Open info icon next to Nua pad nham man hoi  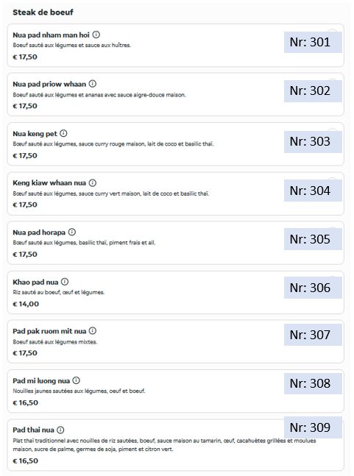coord(96,35)
